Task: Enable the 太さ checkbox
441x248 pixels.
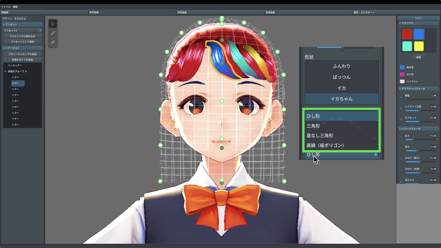Action: click(x=401, y=138)
